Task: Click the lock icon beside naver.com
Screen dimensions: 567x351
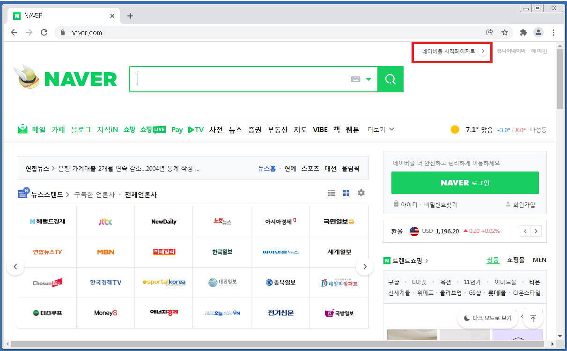Action: pyautogui.click(x=62, y=33)
